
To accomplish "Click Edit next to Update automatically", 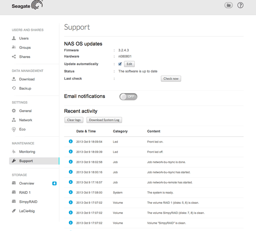I will [129, 64].
